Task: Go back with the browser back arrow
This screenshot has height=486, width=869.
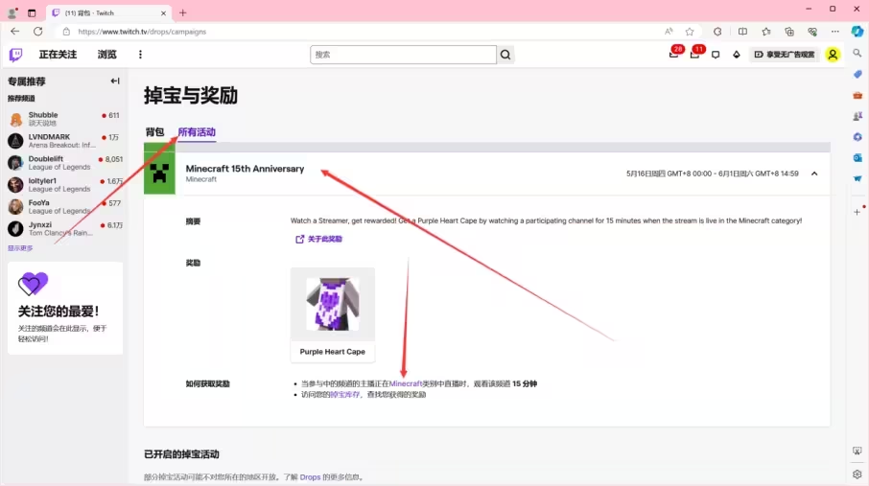Action: (15, 32)
